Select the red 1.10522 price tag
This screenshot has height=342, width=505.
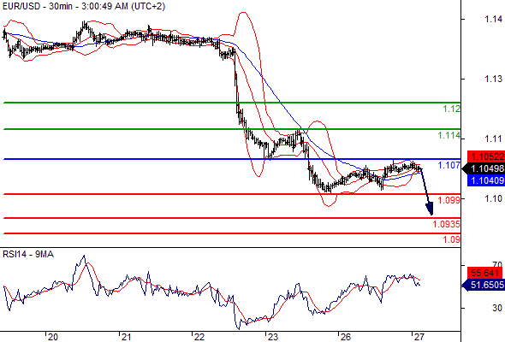(486, 156)
